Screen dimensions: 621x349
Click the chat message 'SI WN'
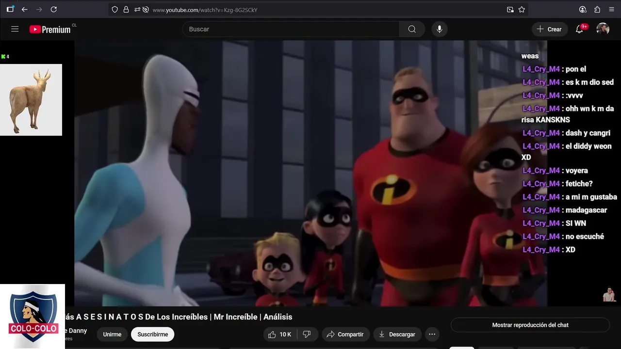point(576,223)
